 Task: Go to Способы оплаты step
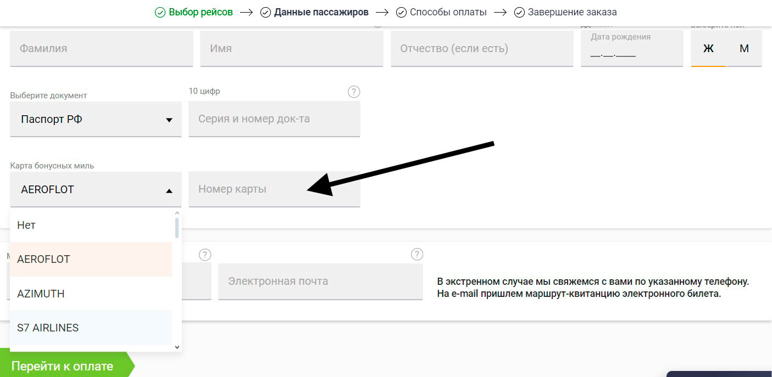(448, 12)
